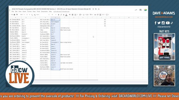
Task: Click the move to folder icon
Action: [96, 9]
